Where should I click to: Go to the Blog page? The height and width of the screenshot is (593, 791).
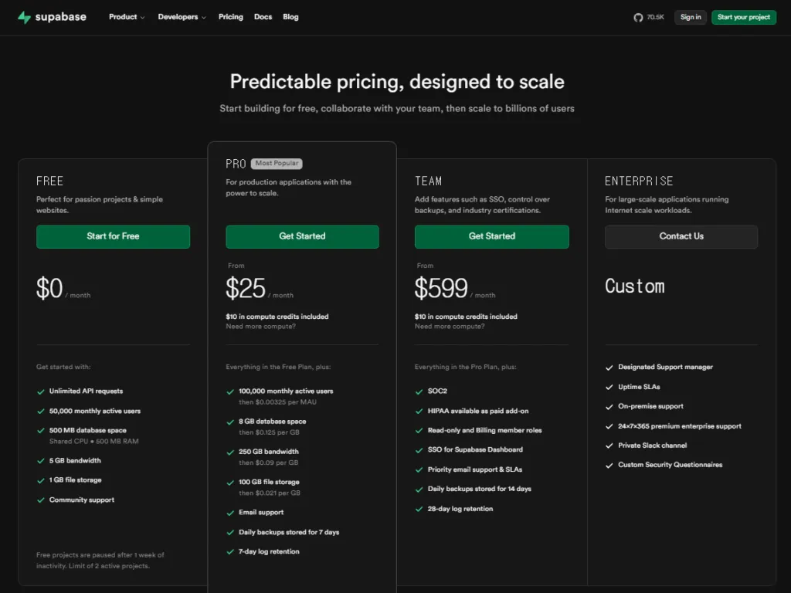pyautogui.click(x=290, y=17)
